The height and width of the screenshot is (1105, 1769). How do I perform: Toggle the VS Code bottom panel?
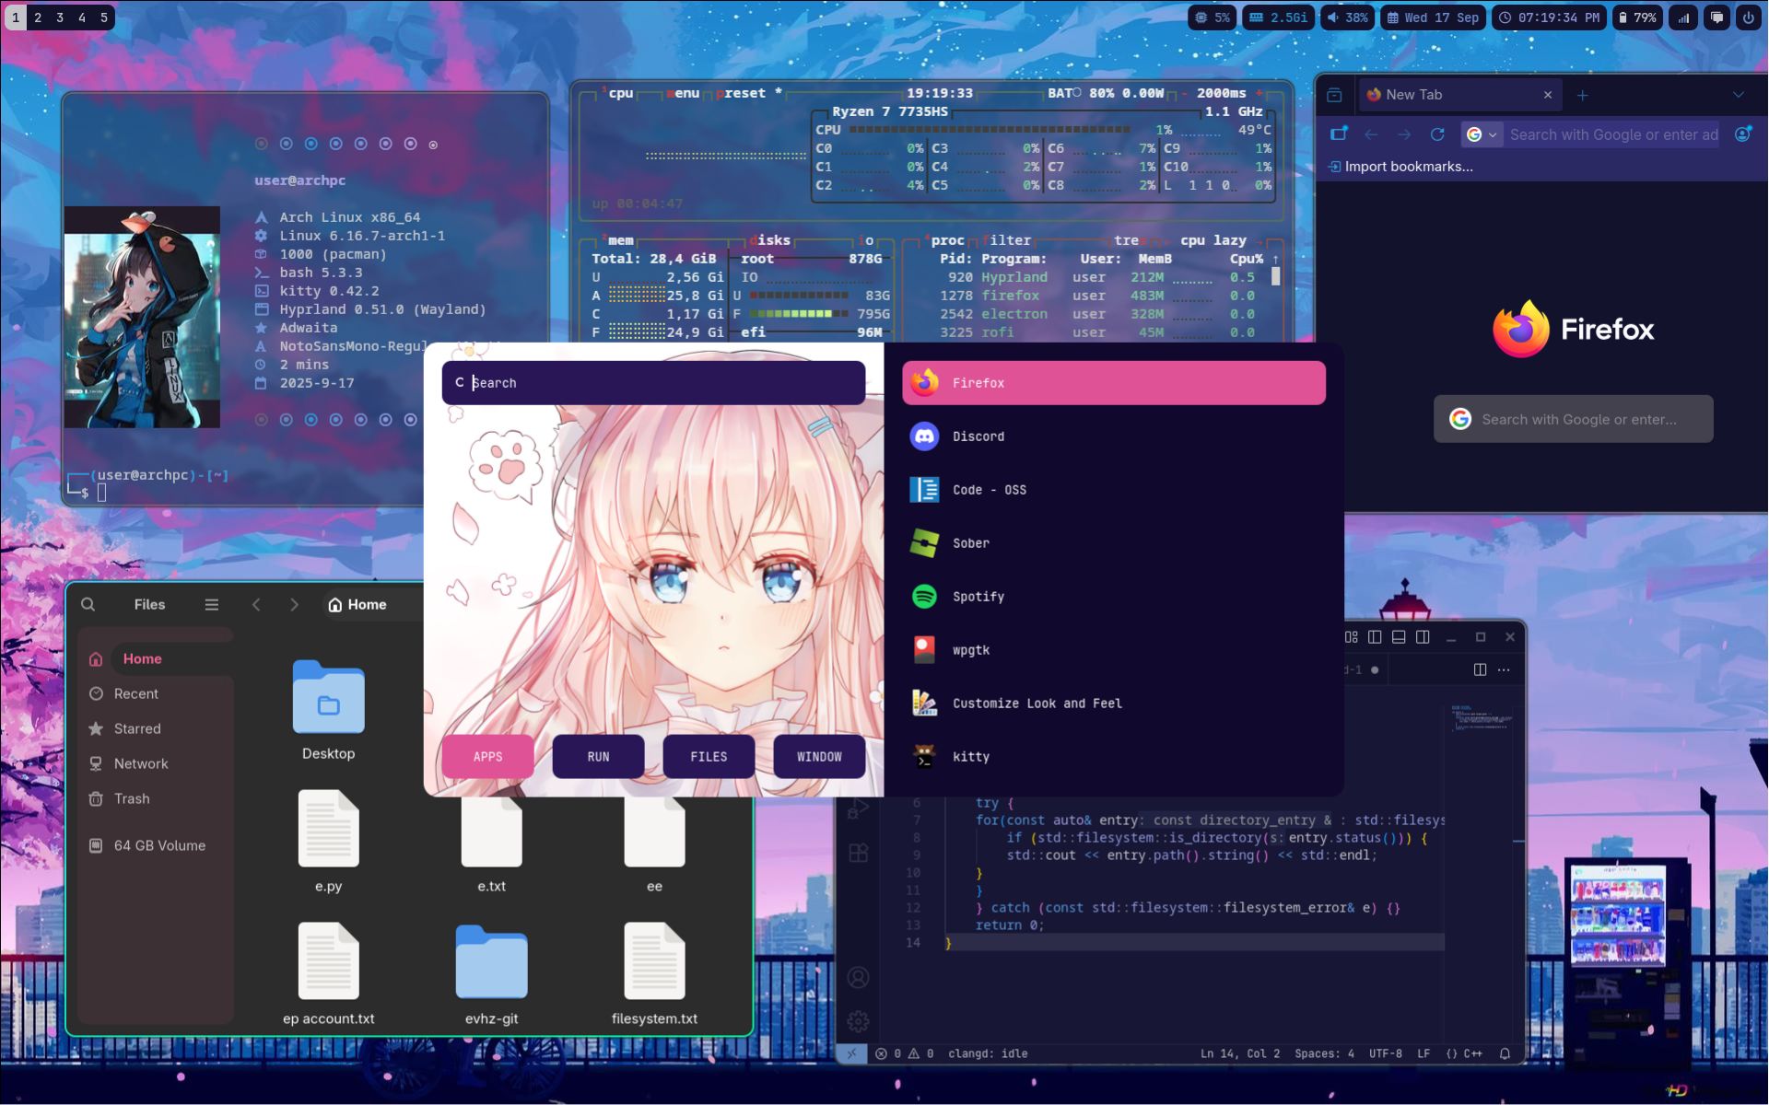coord(1399,637)
